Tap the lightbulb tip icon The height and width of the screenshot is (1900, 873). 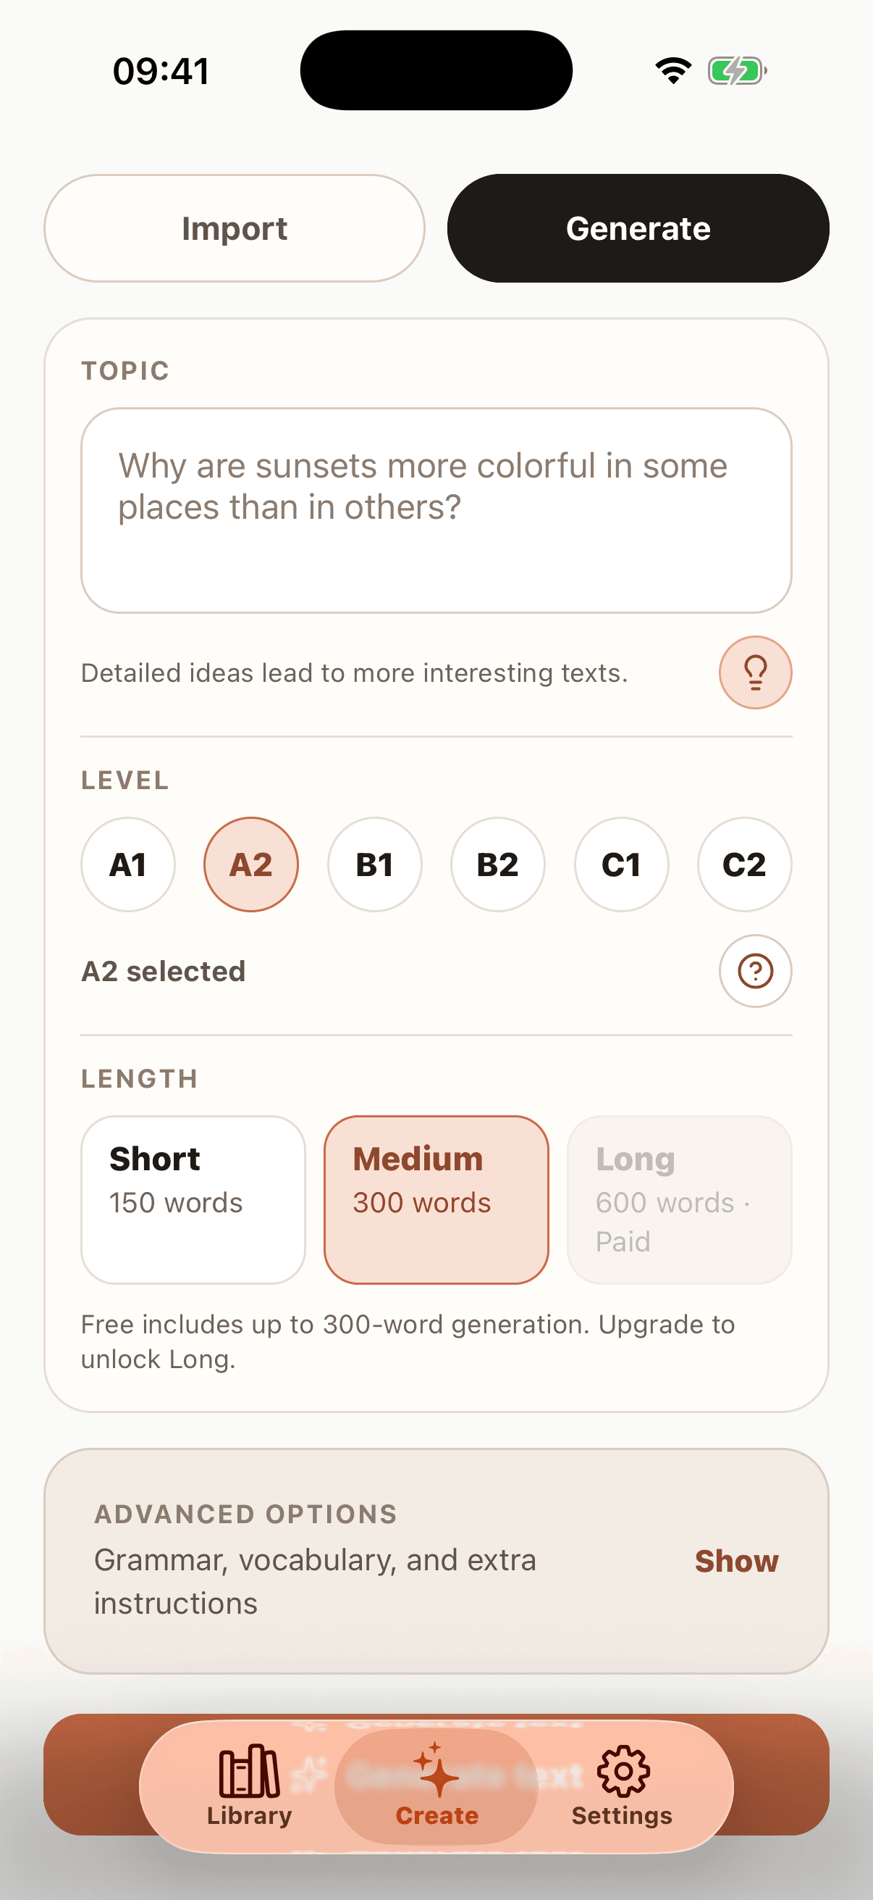pyautogui.click(x=755, y=671)
